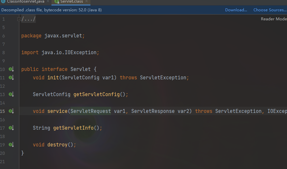
Task: Click the implementations gutter icon beside interface Servlet
Action: pos(11,69)
